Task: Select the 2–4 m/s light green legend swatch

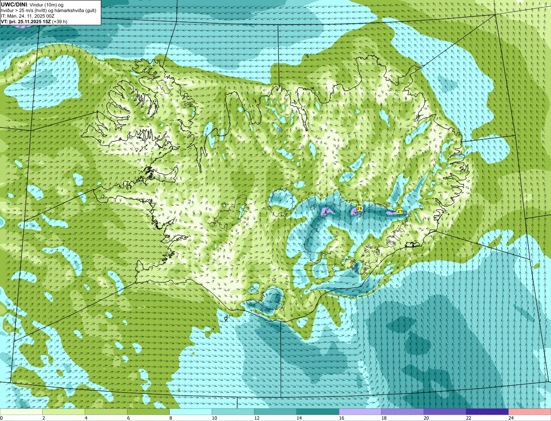Action: click(65, 412)
